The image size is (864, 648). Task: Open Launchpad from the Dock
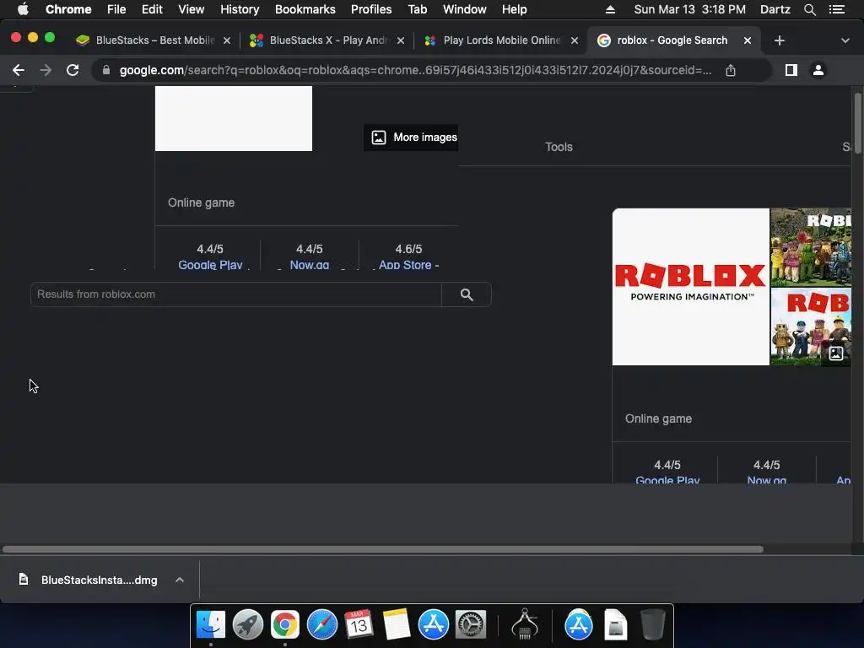(248, 625)
